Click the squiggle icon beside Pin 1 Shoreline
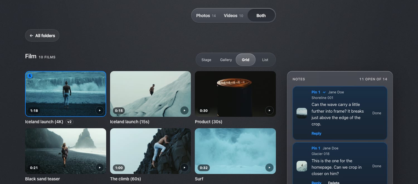 [x=324, y=92]
